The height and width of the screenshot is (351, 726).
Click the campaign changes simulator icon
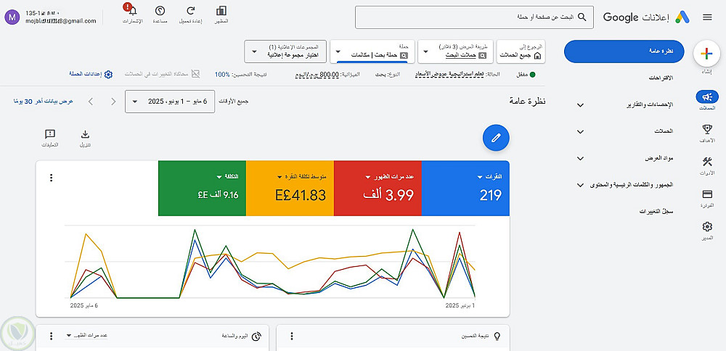click(195, 74)
